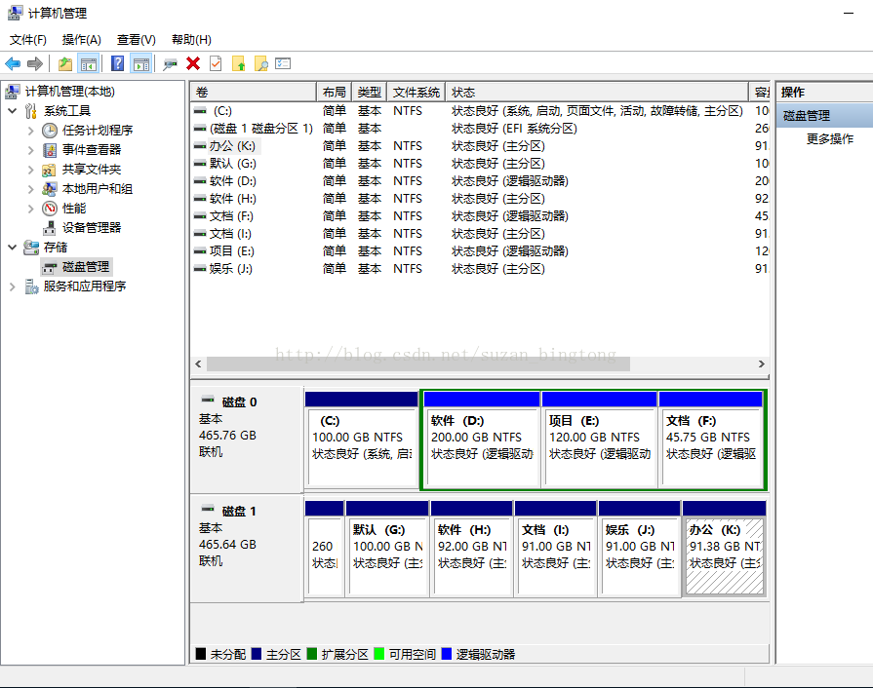This screenshot has height=688, width=873.
Task: Select the 磁盘 1 磁盘分区 1 row
Action: [x=480, y=129]
